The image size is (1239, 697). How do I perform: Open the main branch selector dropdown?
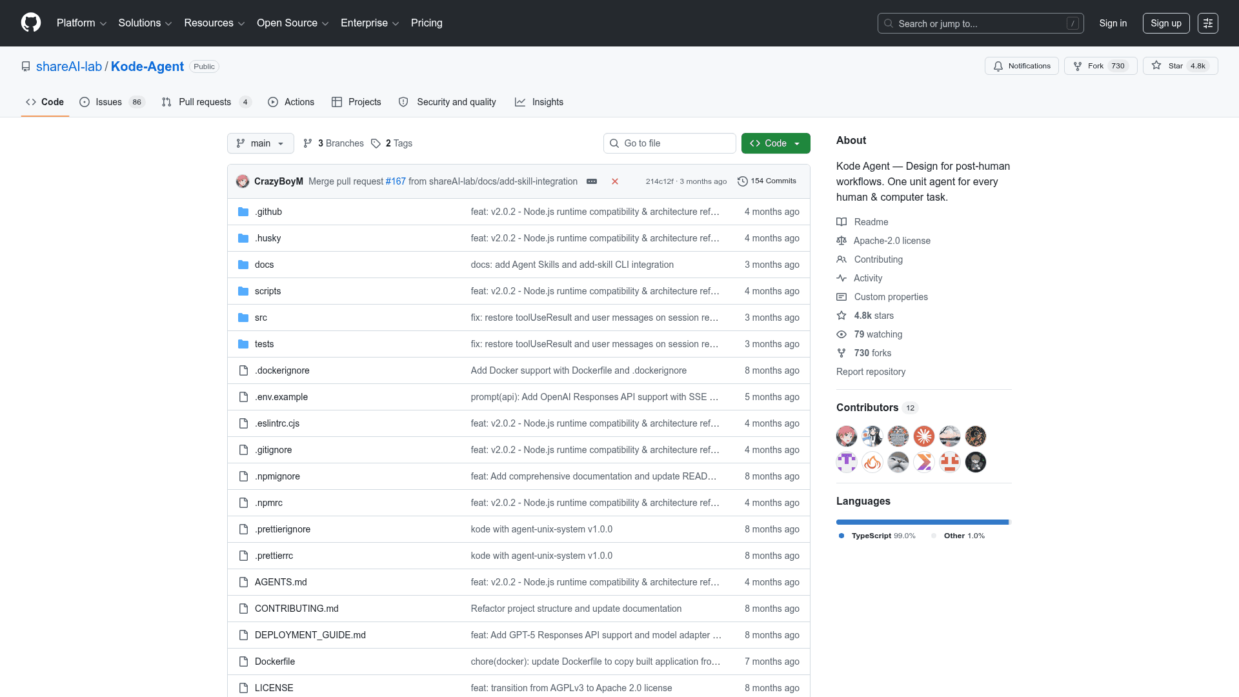260,143
